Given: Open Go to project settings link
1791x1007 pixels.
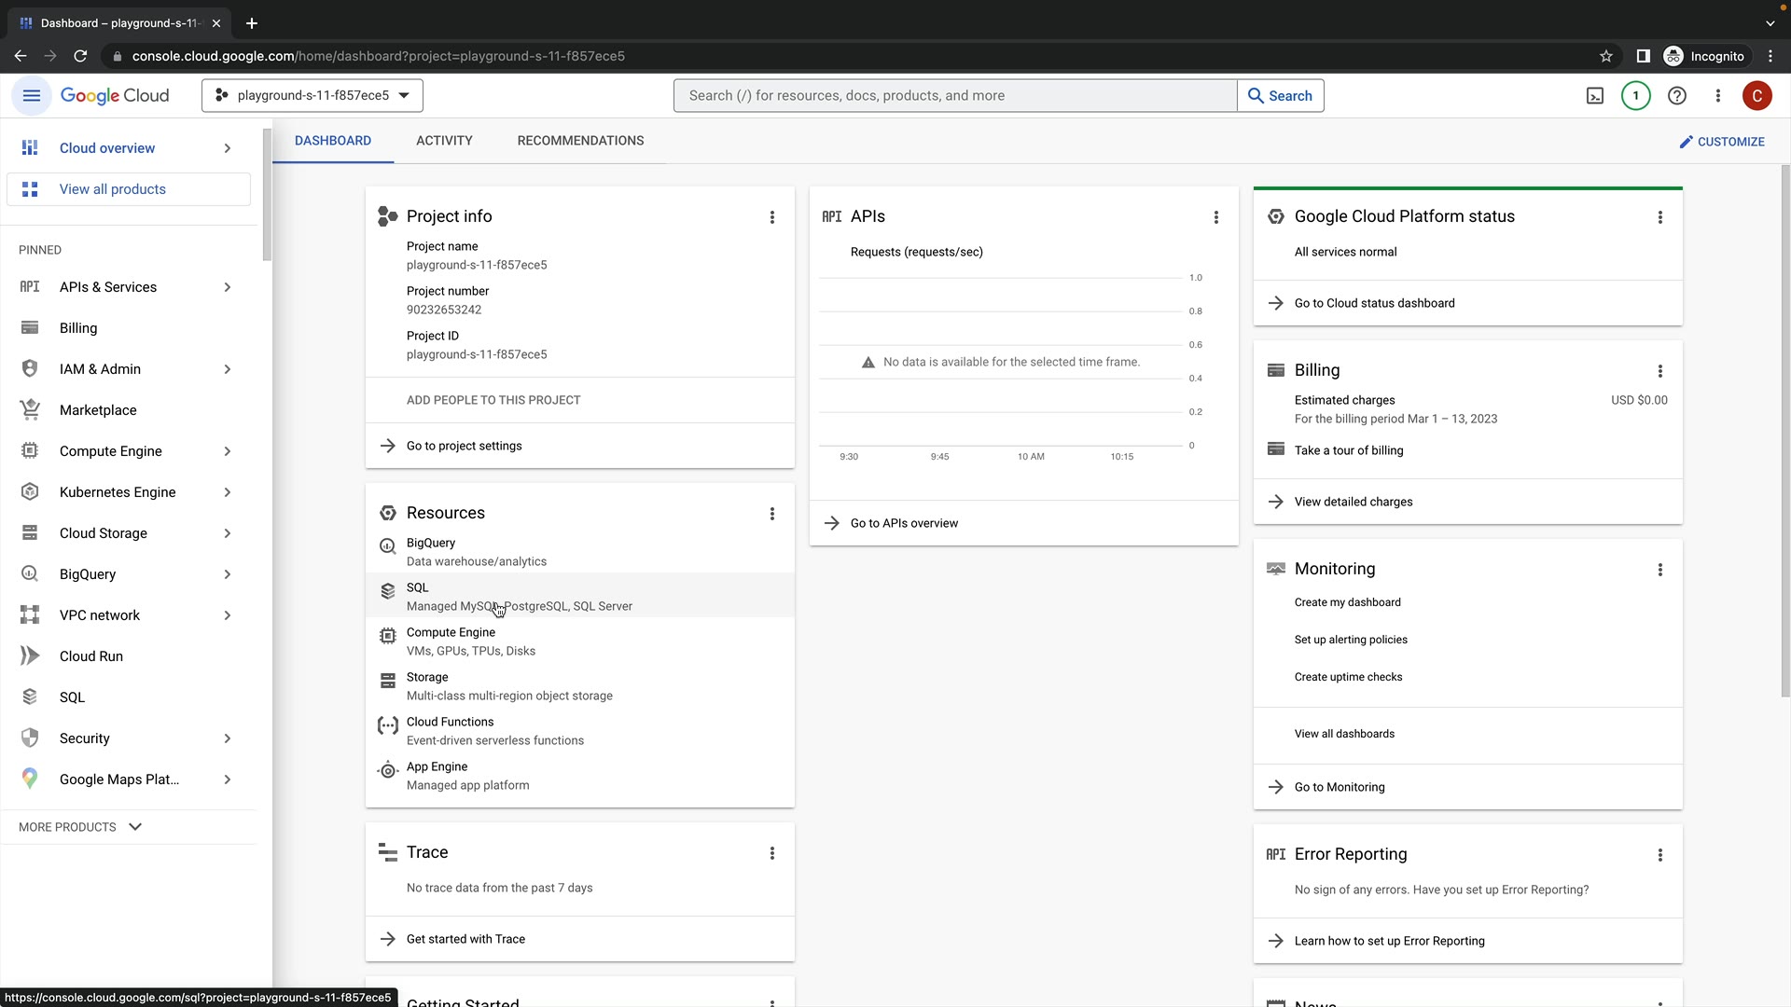Looking at the screenshot, I should coord(464,446).
